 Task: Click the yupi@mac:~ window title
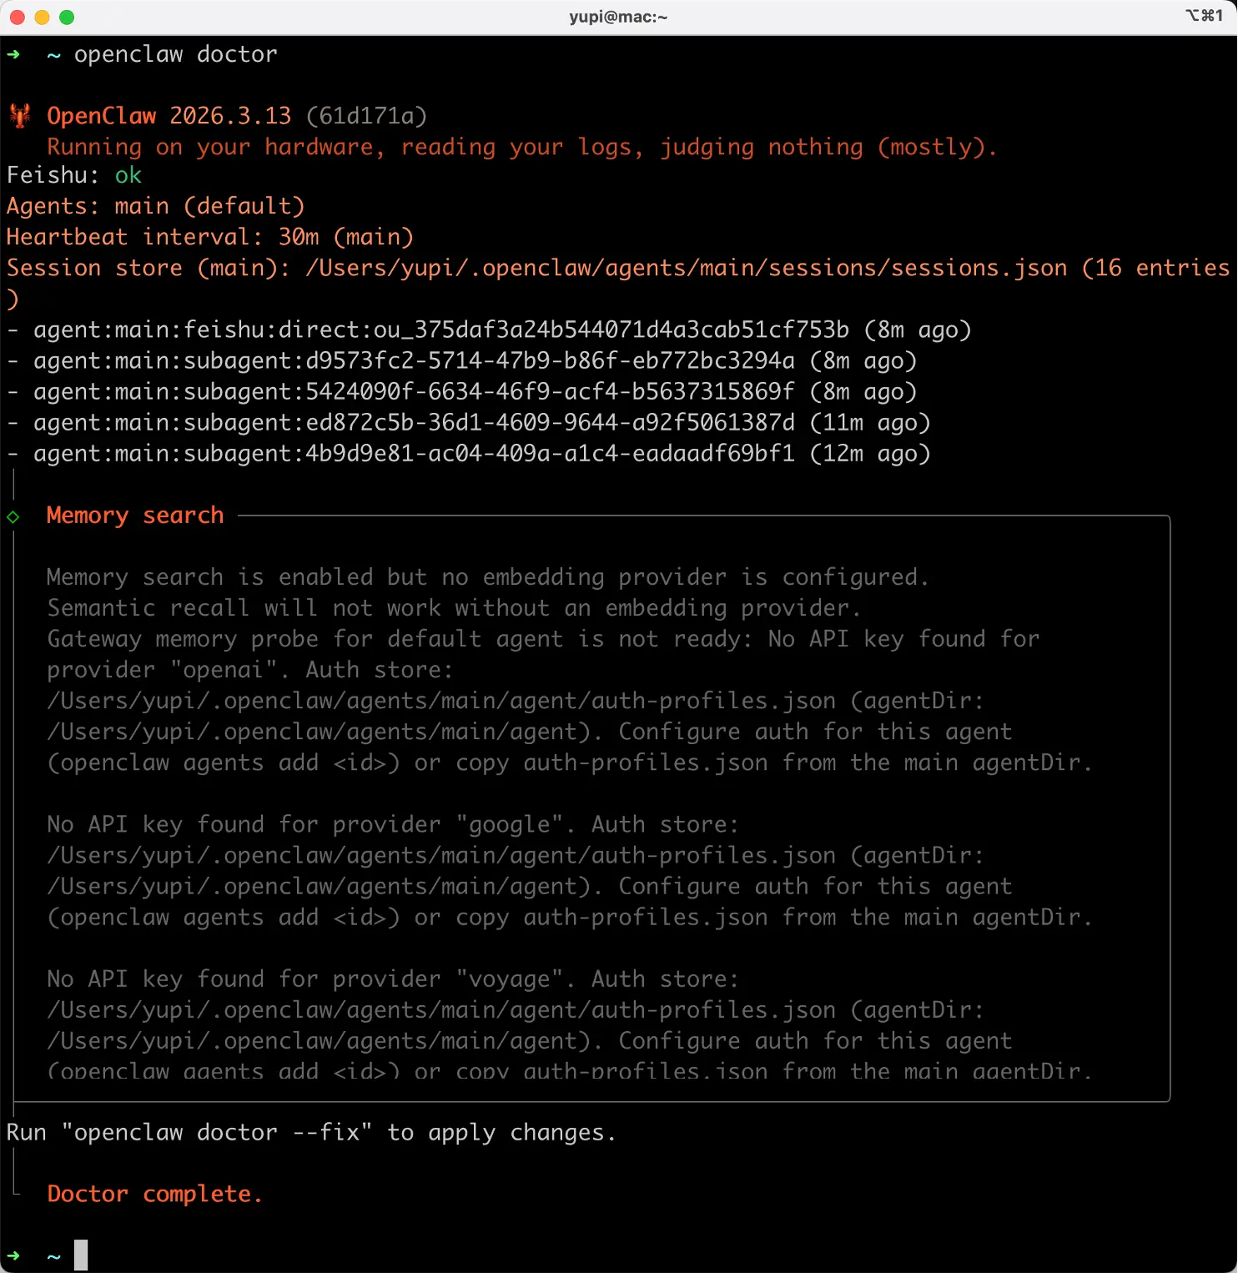pyautogui.click(x=618, y=18)
